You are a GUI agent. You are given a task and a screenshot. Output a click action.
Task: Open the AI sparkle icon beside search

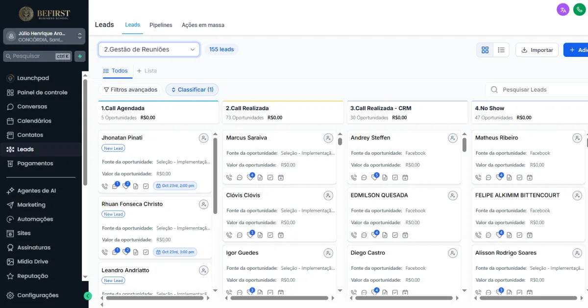79,56
